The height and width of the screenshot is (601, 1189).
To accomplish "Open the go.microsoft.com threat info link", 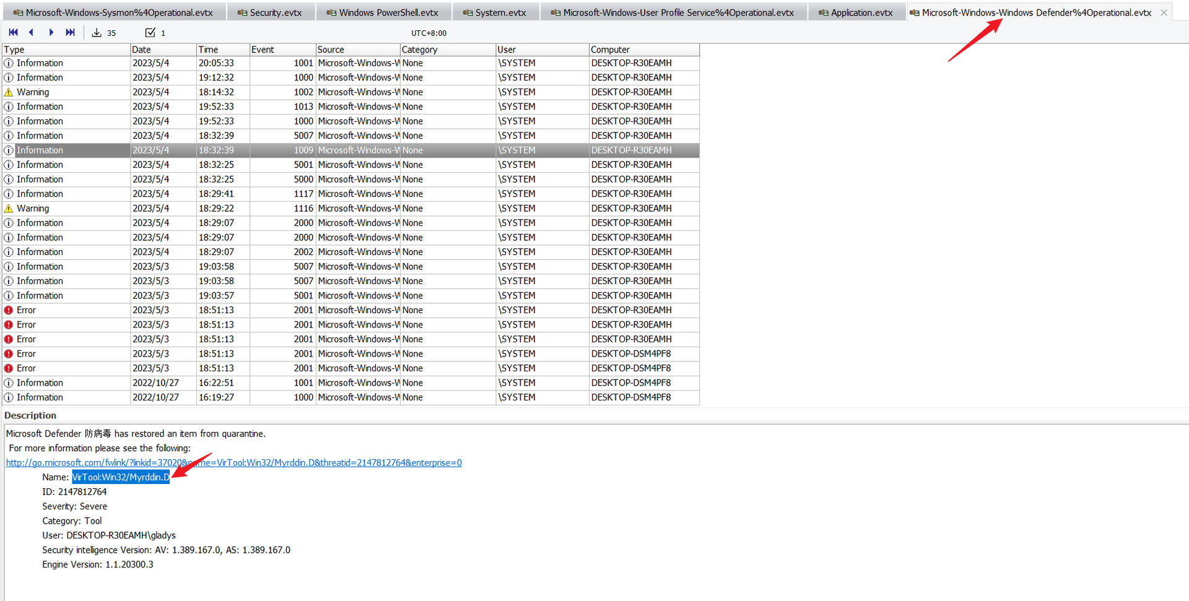I will 233,462.
